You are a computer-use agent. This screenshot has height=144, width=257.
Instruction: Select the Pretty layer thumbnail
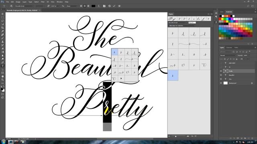(x=226, y=71)
